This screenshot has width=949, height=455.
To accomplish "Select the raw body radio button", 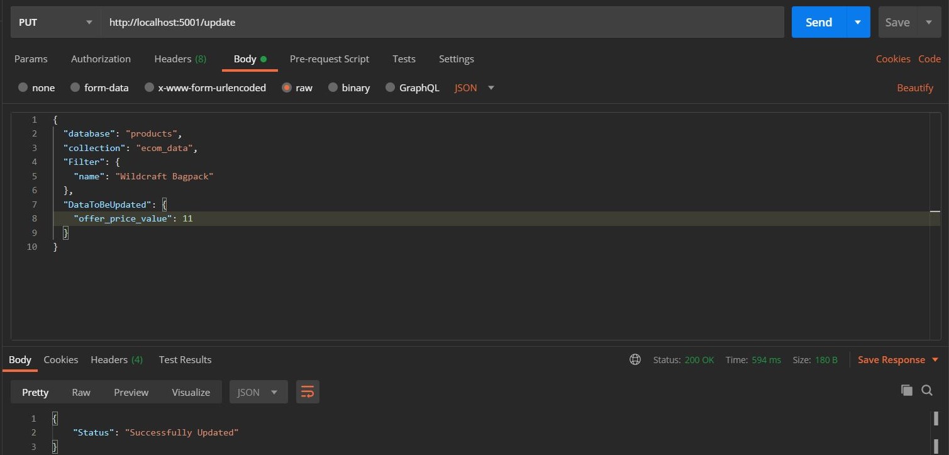I will [287, 88].
